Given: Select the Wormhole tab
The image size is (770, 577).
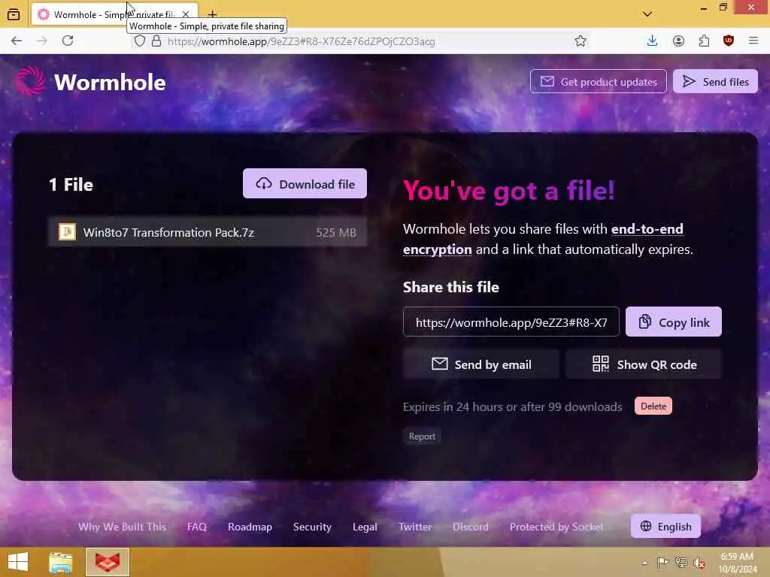Looking at the screenshot, I should pyautogui.click(x=114, y=14).
